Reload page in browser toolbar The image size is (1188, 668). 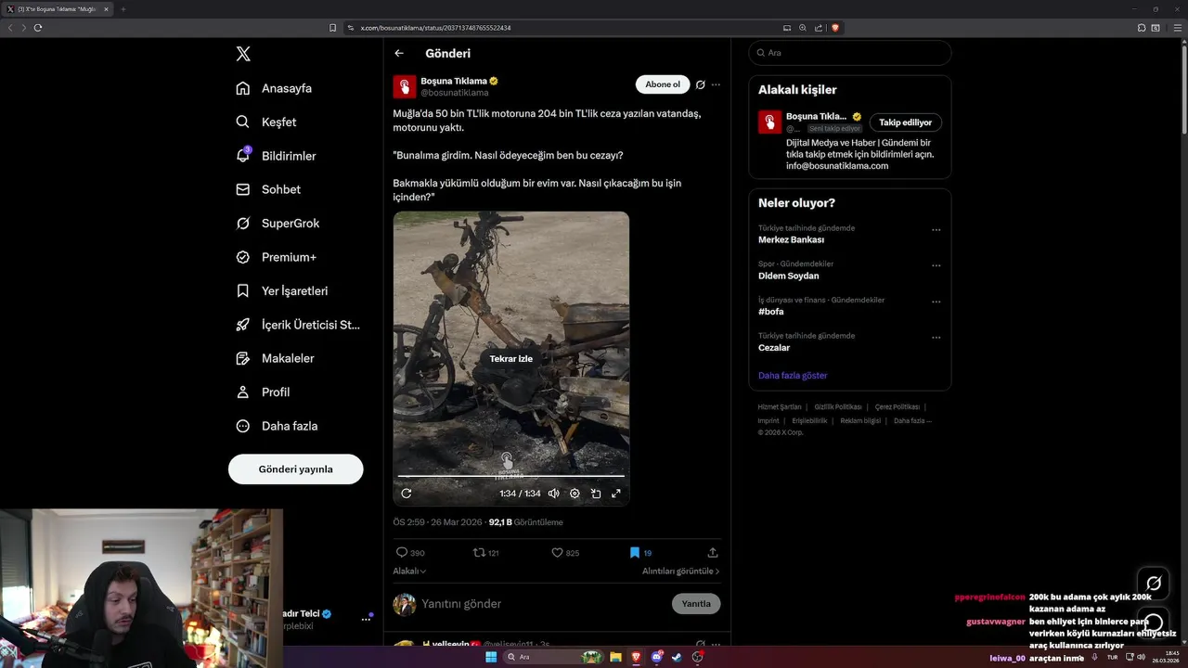click(38, 28)
